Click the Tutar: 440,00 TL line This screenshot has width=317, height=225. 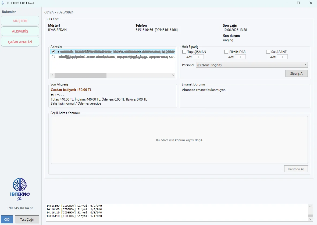click(x=99, y=99)
